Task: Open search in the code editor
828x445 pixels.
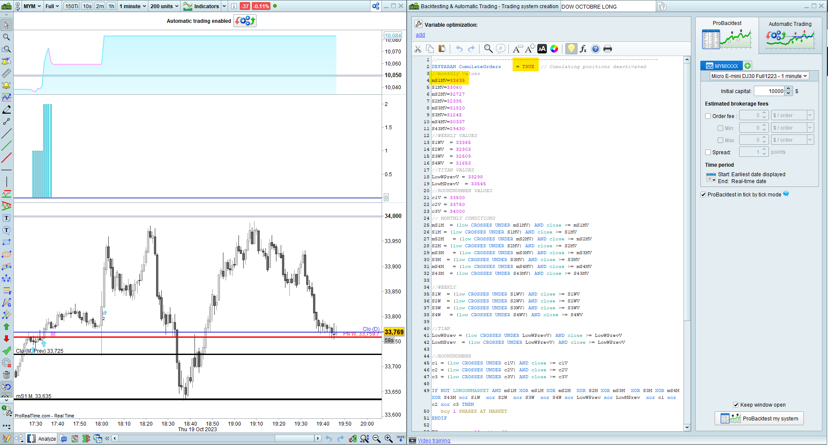Action: pos(488,49)
